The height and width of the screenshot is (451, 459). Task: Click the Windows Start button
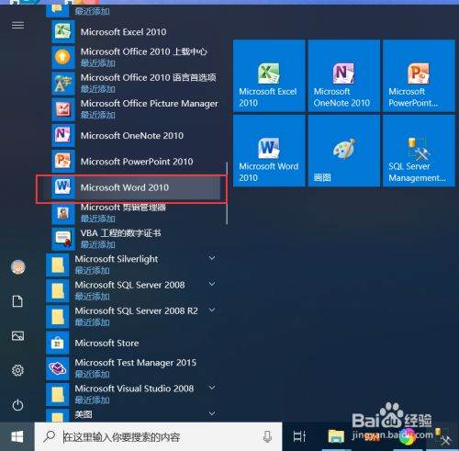click(x=17, y=437)
